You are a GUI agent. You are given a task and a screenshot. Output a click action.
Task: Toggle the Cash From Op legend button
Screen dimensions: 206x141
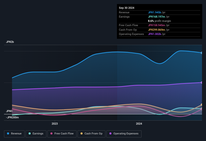pos(91,134)
